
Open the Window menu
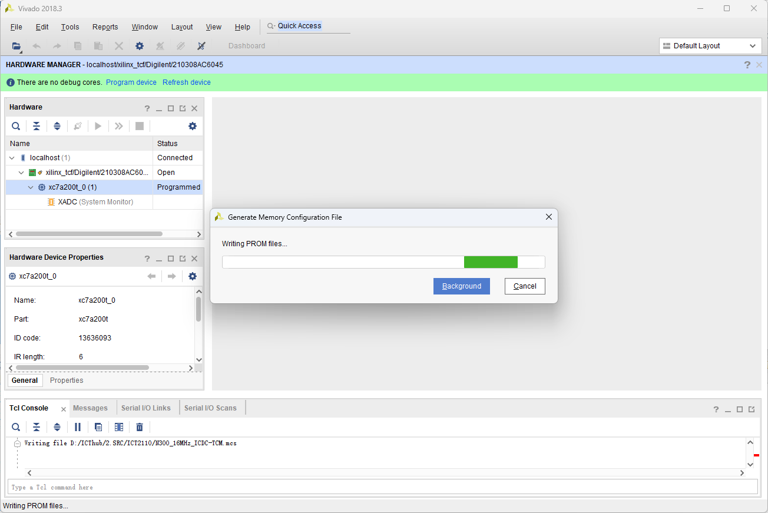[145, 27]
